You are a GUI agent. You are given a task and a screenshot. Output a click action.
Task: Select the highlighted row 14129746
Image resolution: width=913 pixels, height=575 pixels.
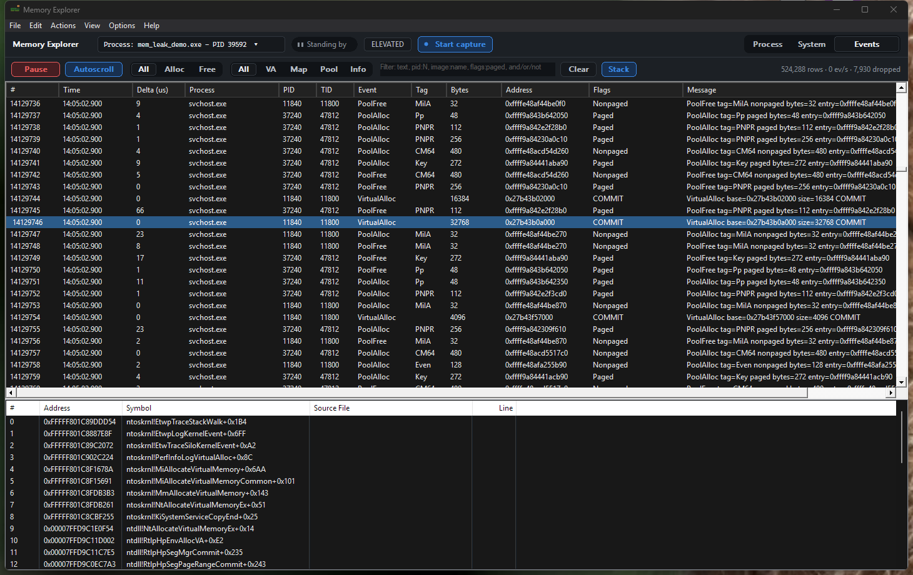click(x=451, y=222)
